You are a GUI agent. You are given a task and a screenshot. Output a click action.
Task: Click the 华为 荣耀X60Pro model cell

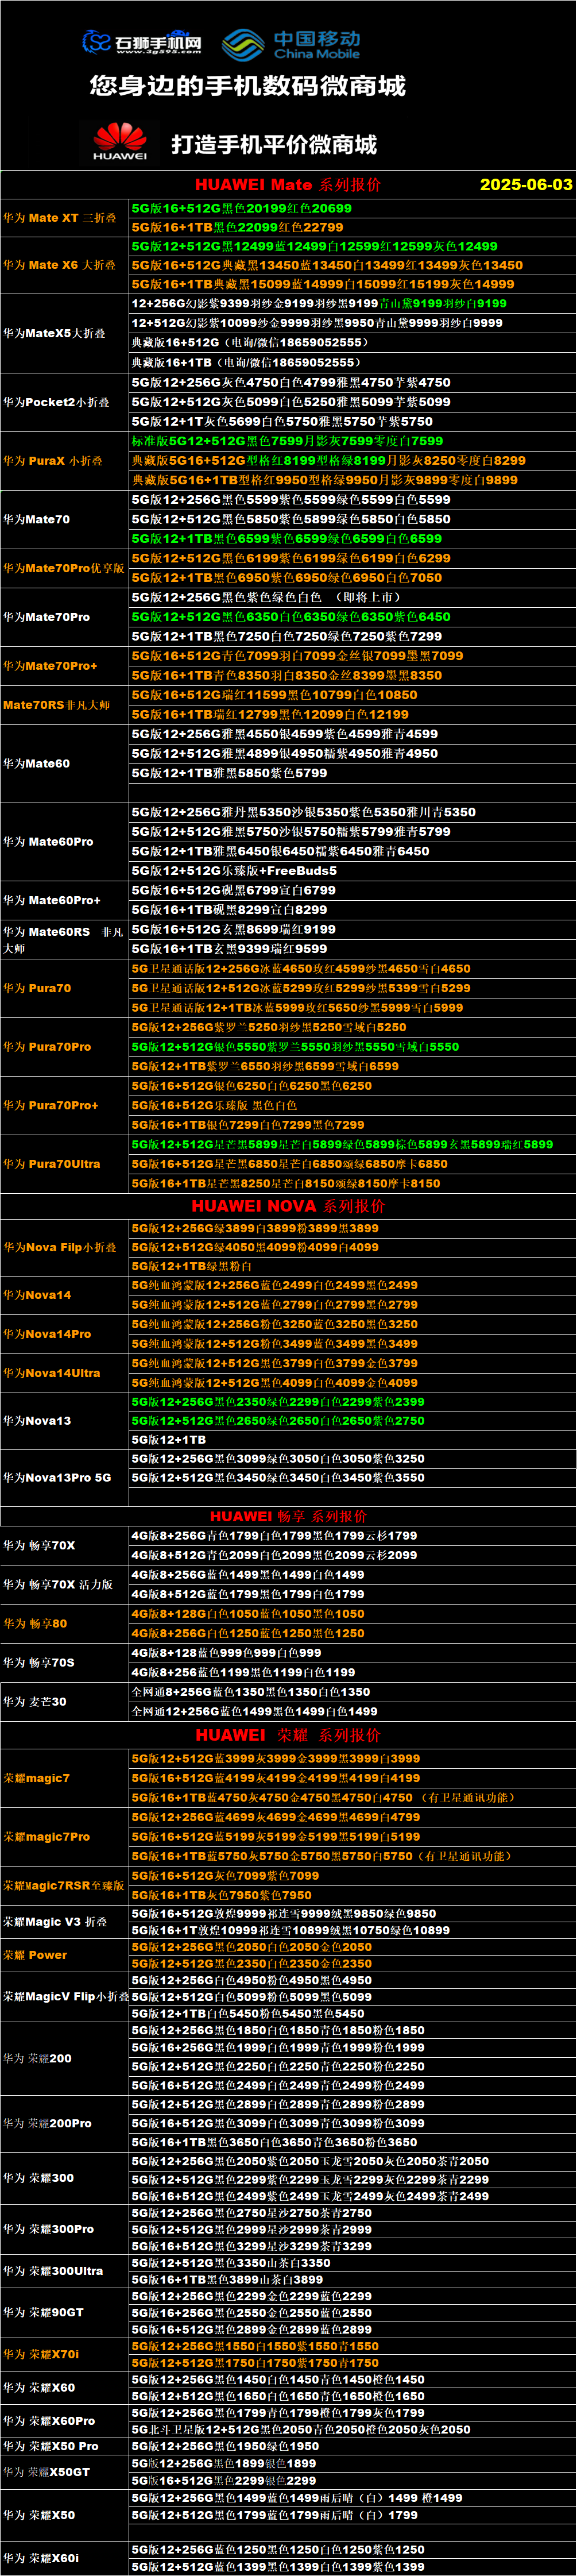click(x=65, y=2420)
